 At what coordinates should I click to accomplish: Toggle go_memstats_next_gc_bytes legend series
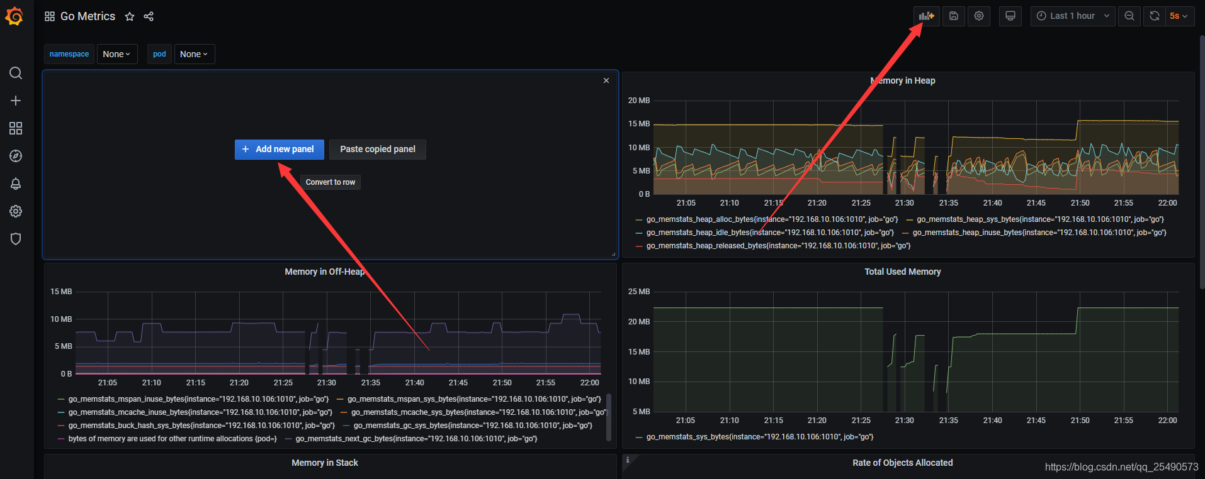416,439
